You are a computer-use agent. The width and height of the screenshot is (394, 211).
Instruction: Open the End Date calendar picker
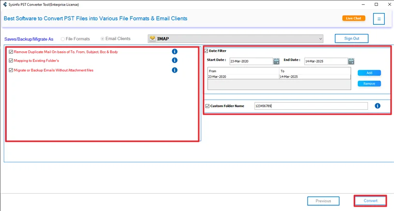(x=351, y=61)
